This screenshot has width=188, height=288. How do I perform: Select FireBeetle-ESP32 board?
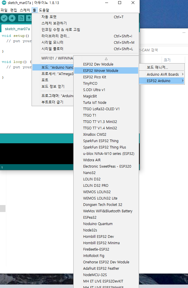tap(106, 249)
